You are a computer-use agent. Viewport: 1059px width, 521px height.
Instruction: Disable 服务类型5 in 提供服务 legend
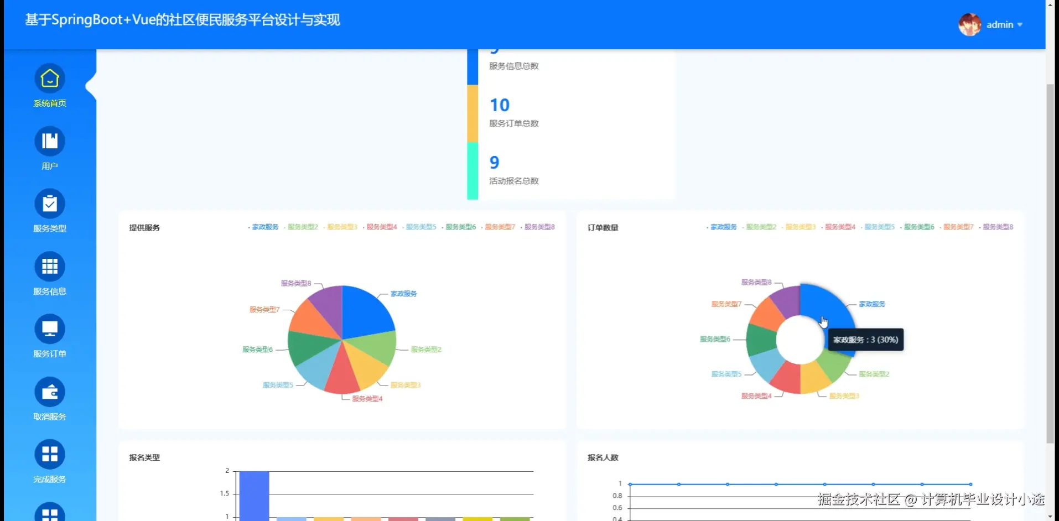pyautogui.click(x=419, y=227)
